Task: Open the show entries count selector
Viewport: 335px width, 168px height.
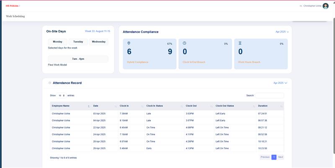Action: point(62,96)
